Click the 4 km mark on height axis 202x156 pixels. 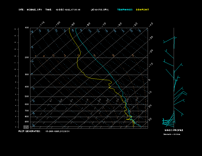16,106
